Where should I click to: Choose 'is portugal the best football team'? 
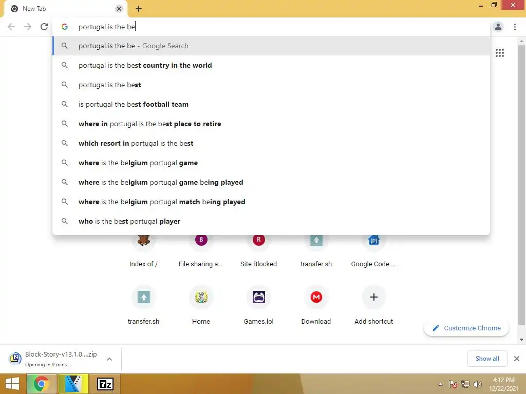271,104
